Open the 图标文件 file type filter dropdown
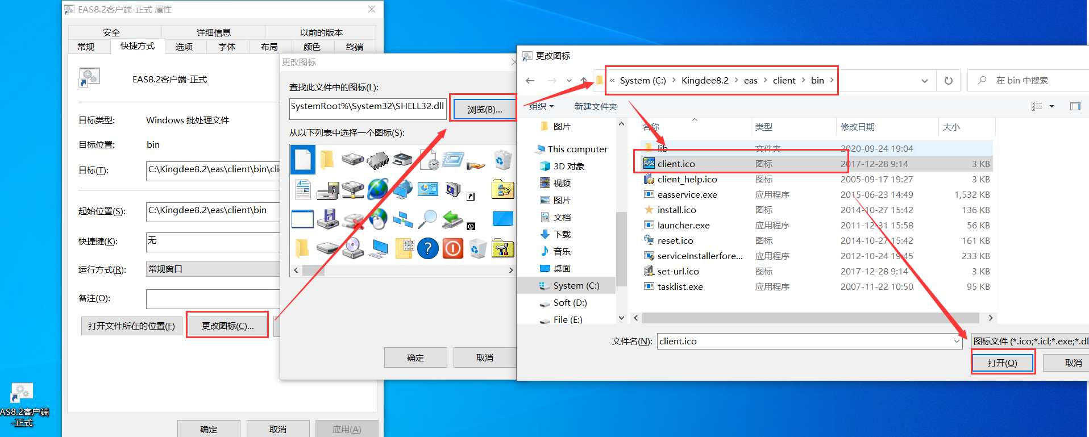This screenshot has height=437, width=1089. click(1030, 341)
